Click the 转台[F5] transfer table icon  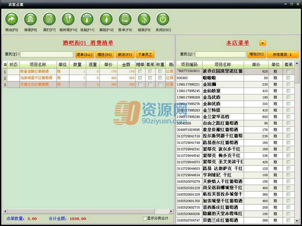12,19
